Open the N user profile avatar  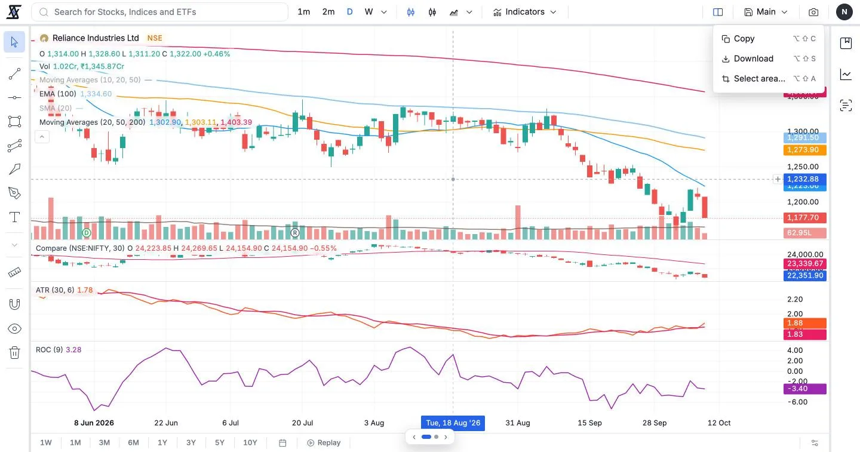tap(844, 12)
